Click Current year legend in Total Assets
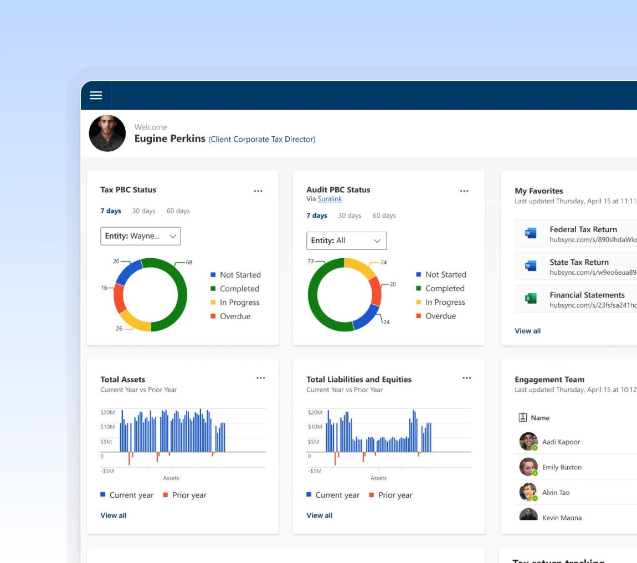This screenshot has height=563, width=637. [x=127, y=495]
